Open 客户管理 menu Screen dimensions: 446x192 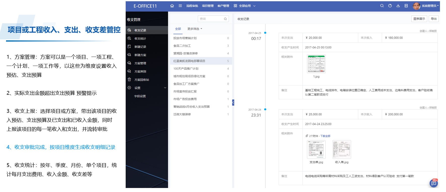(x=223, y=6)
